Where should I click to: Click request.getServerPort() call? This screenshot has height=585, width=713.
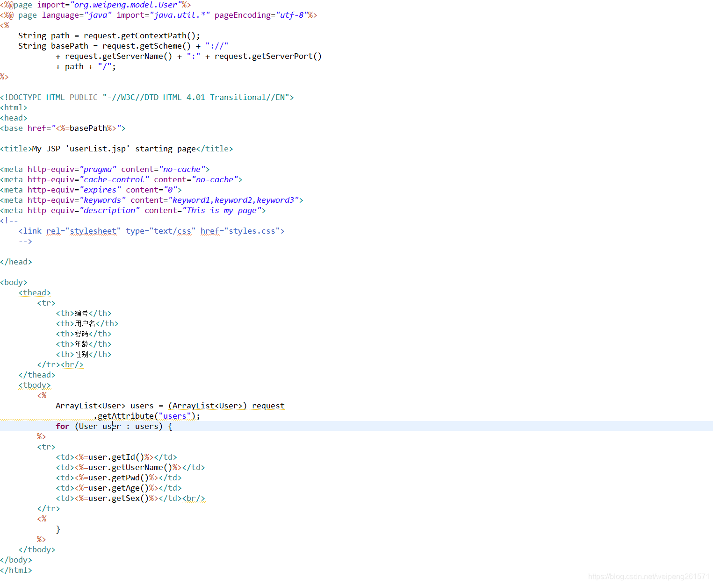pos(268,56)
